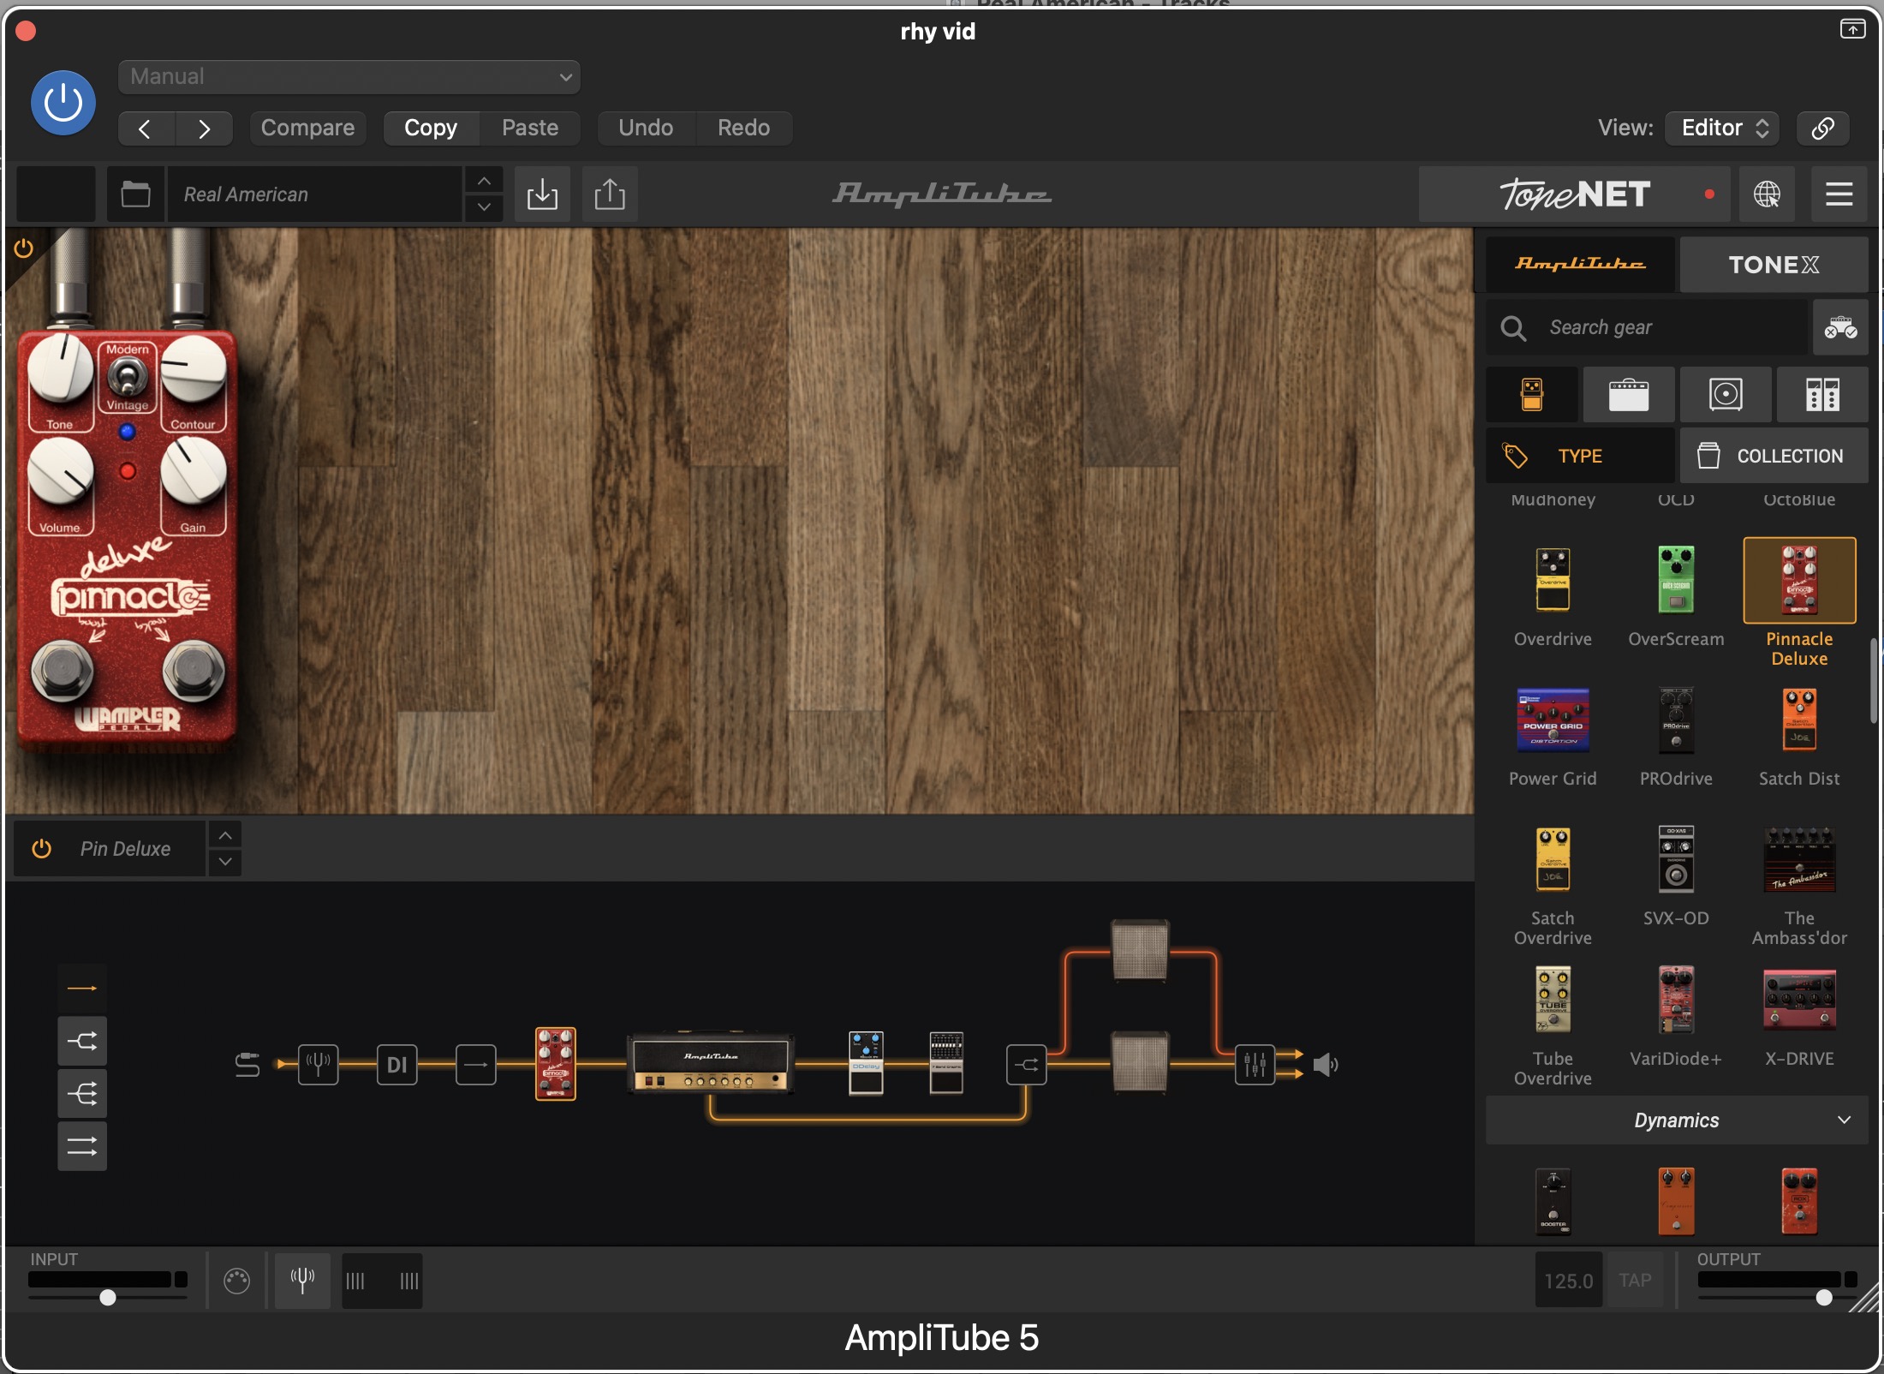
Task: Click the gear filter icon beside search
Action: point(1840,327)
